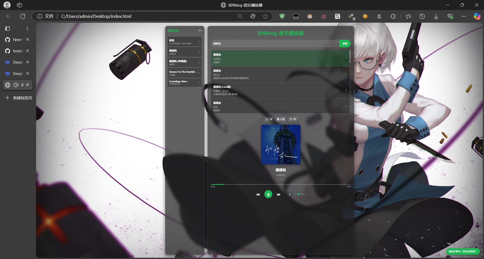The width and height of the screenshot is (484, 259).
Task: Mute the player volume speaker icon
Action: pyautogui.click(x=290, y=194)
